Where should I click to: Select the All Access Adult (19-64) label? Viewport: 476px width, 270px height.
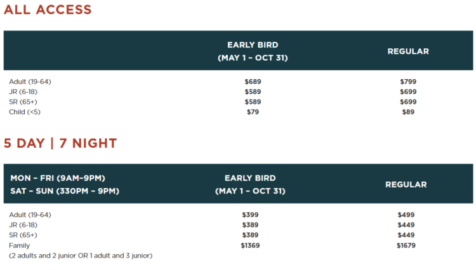(x=30, y=82)
